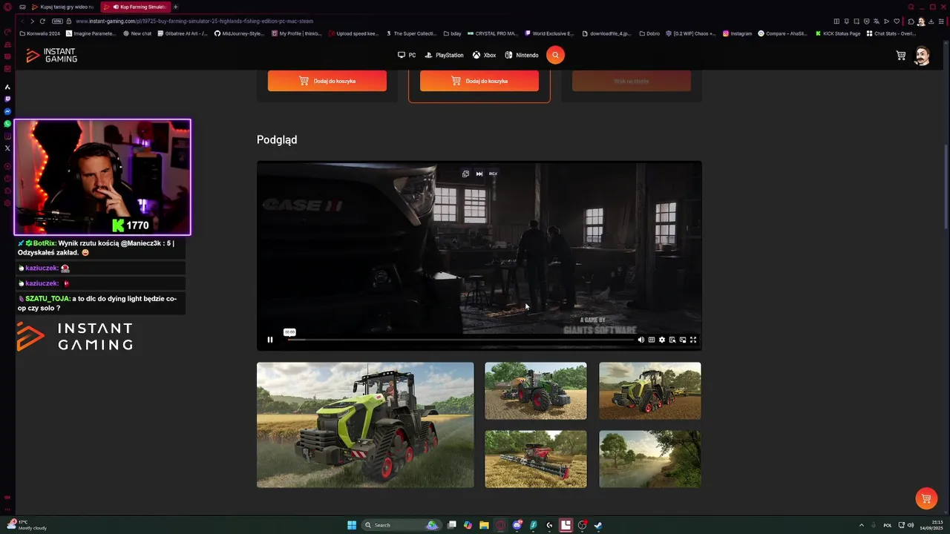
Task: Skip to the next video in the player
Action: tap(479, 174)
